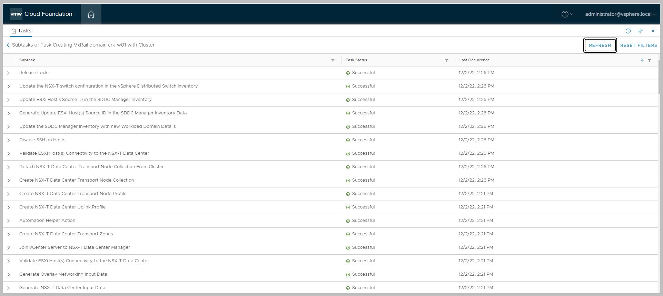This screenshot has width=663, height=296.
Task: Open filter for Subtask column
Action: tap(333, 60)
